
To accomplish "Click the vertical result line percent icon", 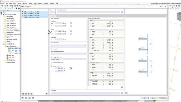I will (71, 68).
